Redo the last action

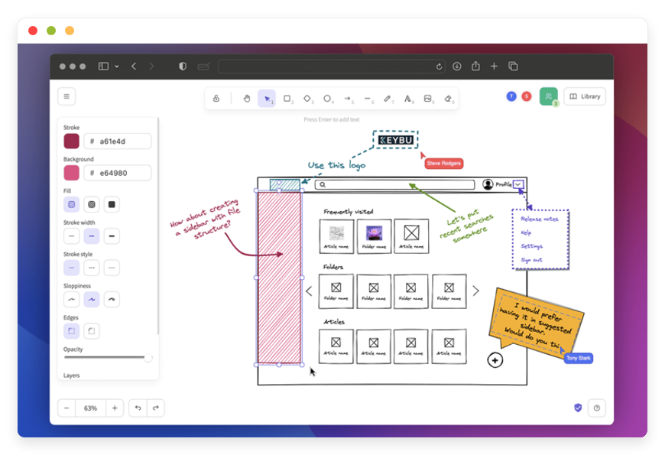[156, 408]
